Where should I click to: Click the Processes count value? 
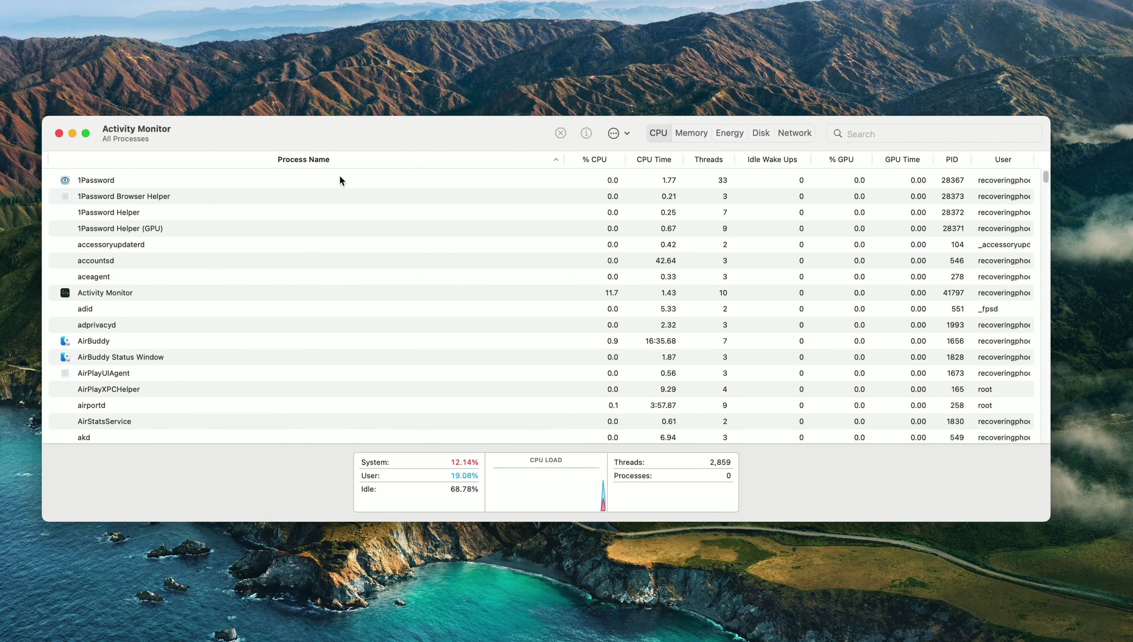pyautogui.click(x=728, y=475)
